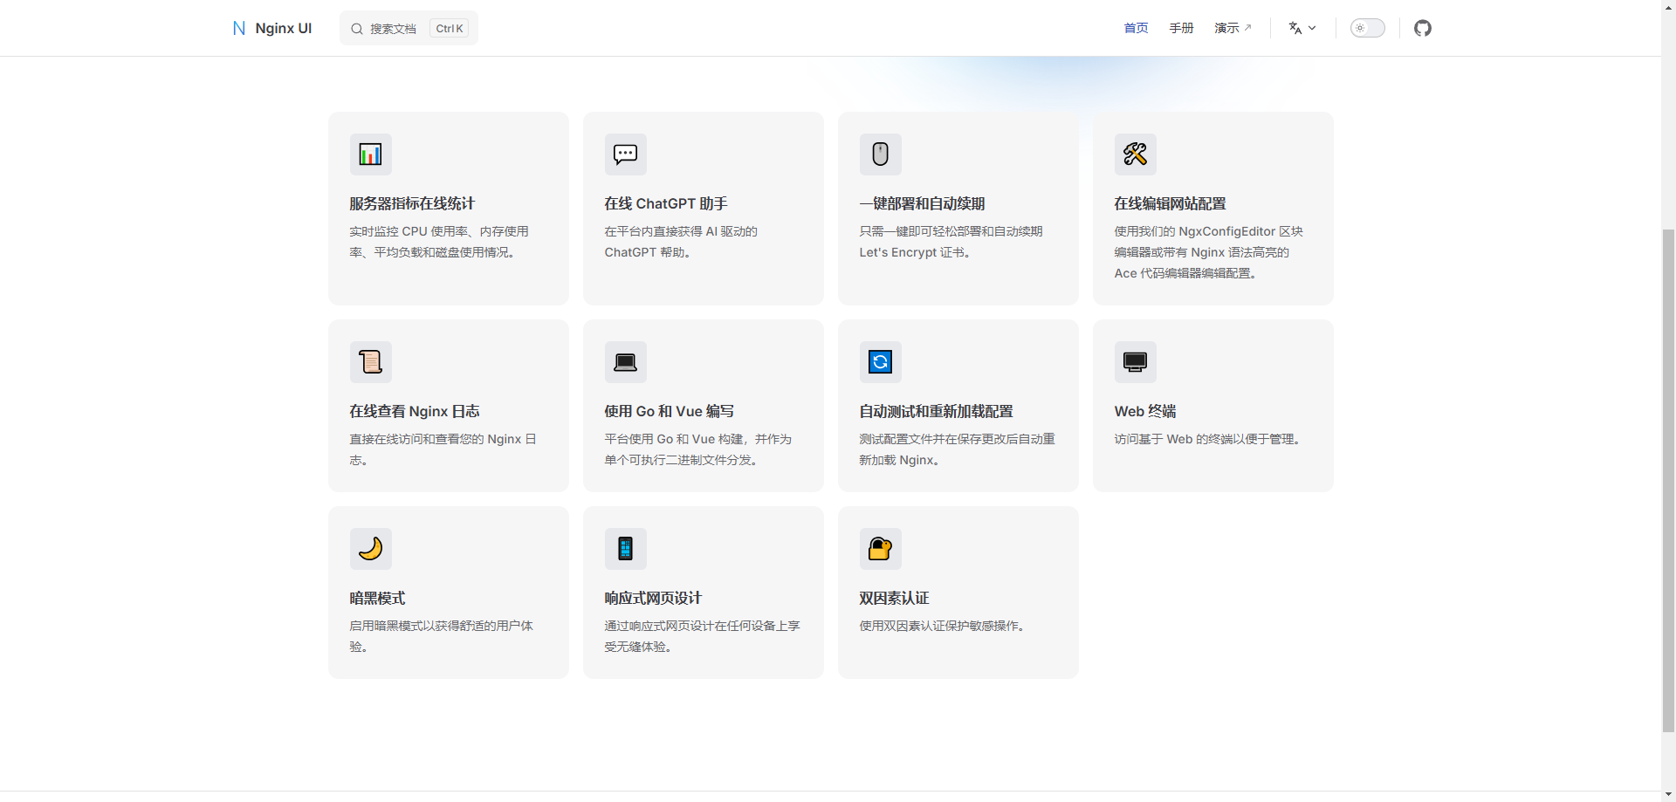Expand the language translation dropdown
The image size is (1676, 802).
(1302, 28)
